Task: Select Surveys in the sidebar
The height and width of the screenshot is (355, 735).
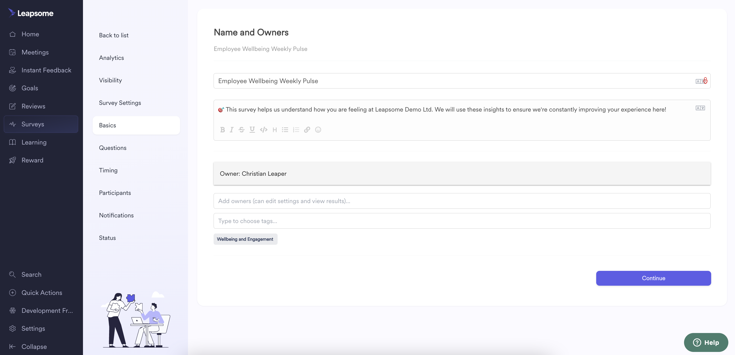Action: [41, 124]
